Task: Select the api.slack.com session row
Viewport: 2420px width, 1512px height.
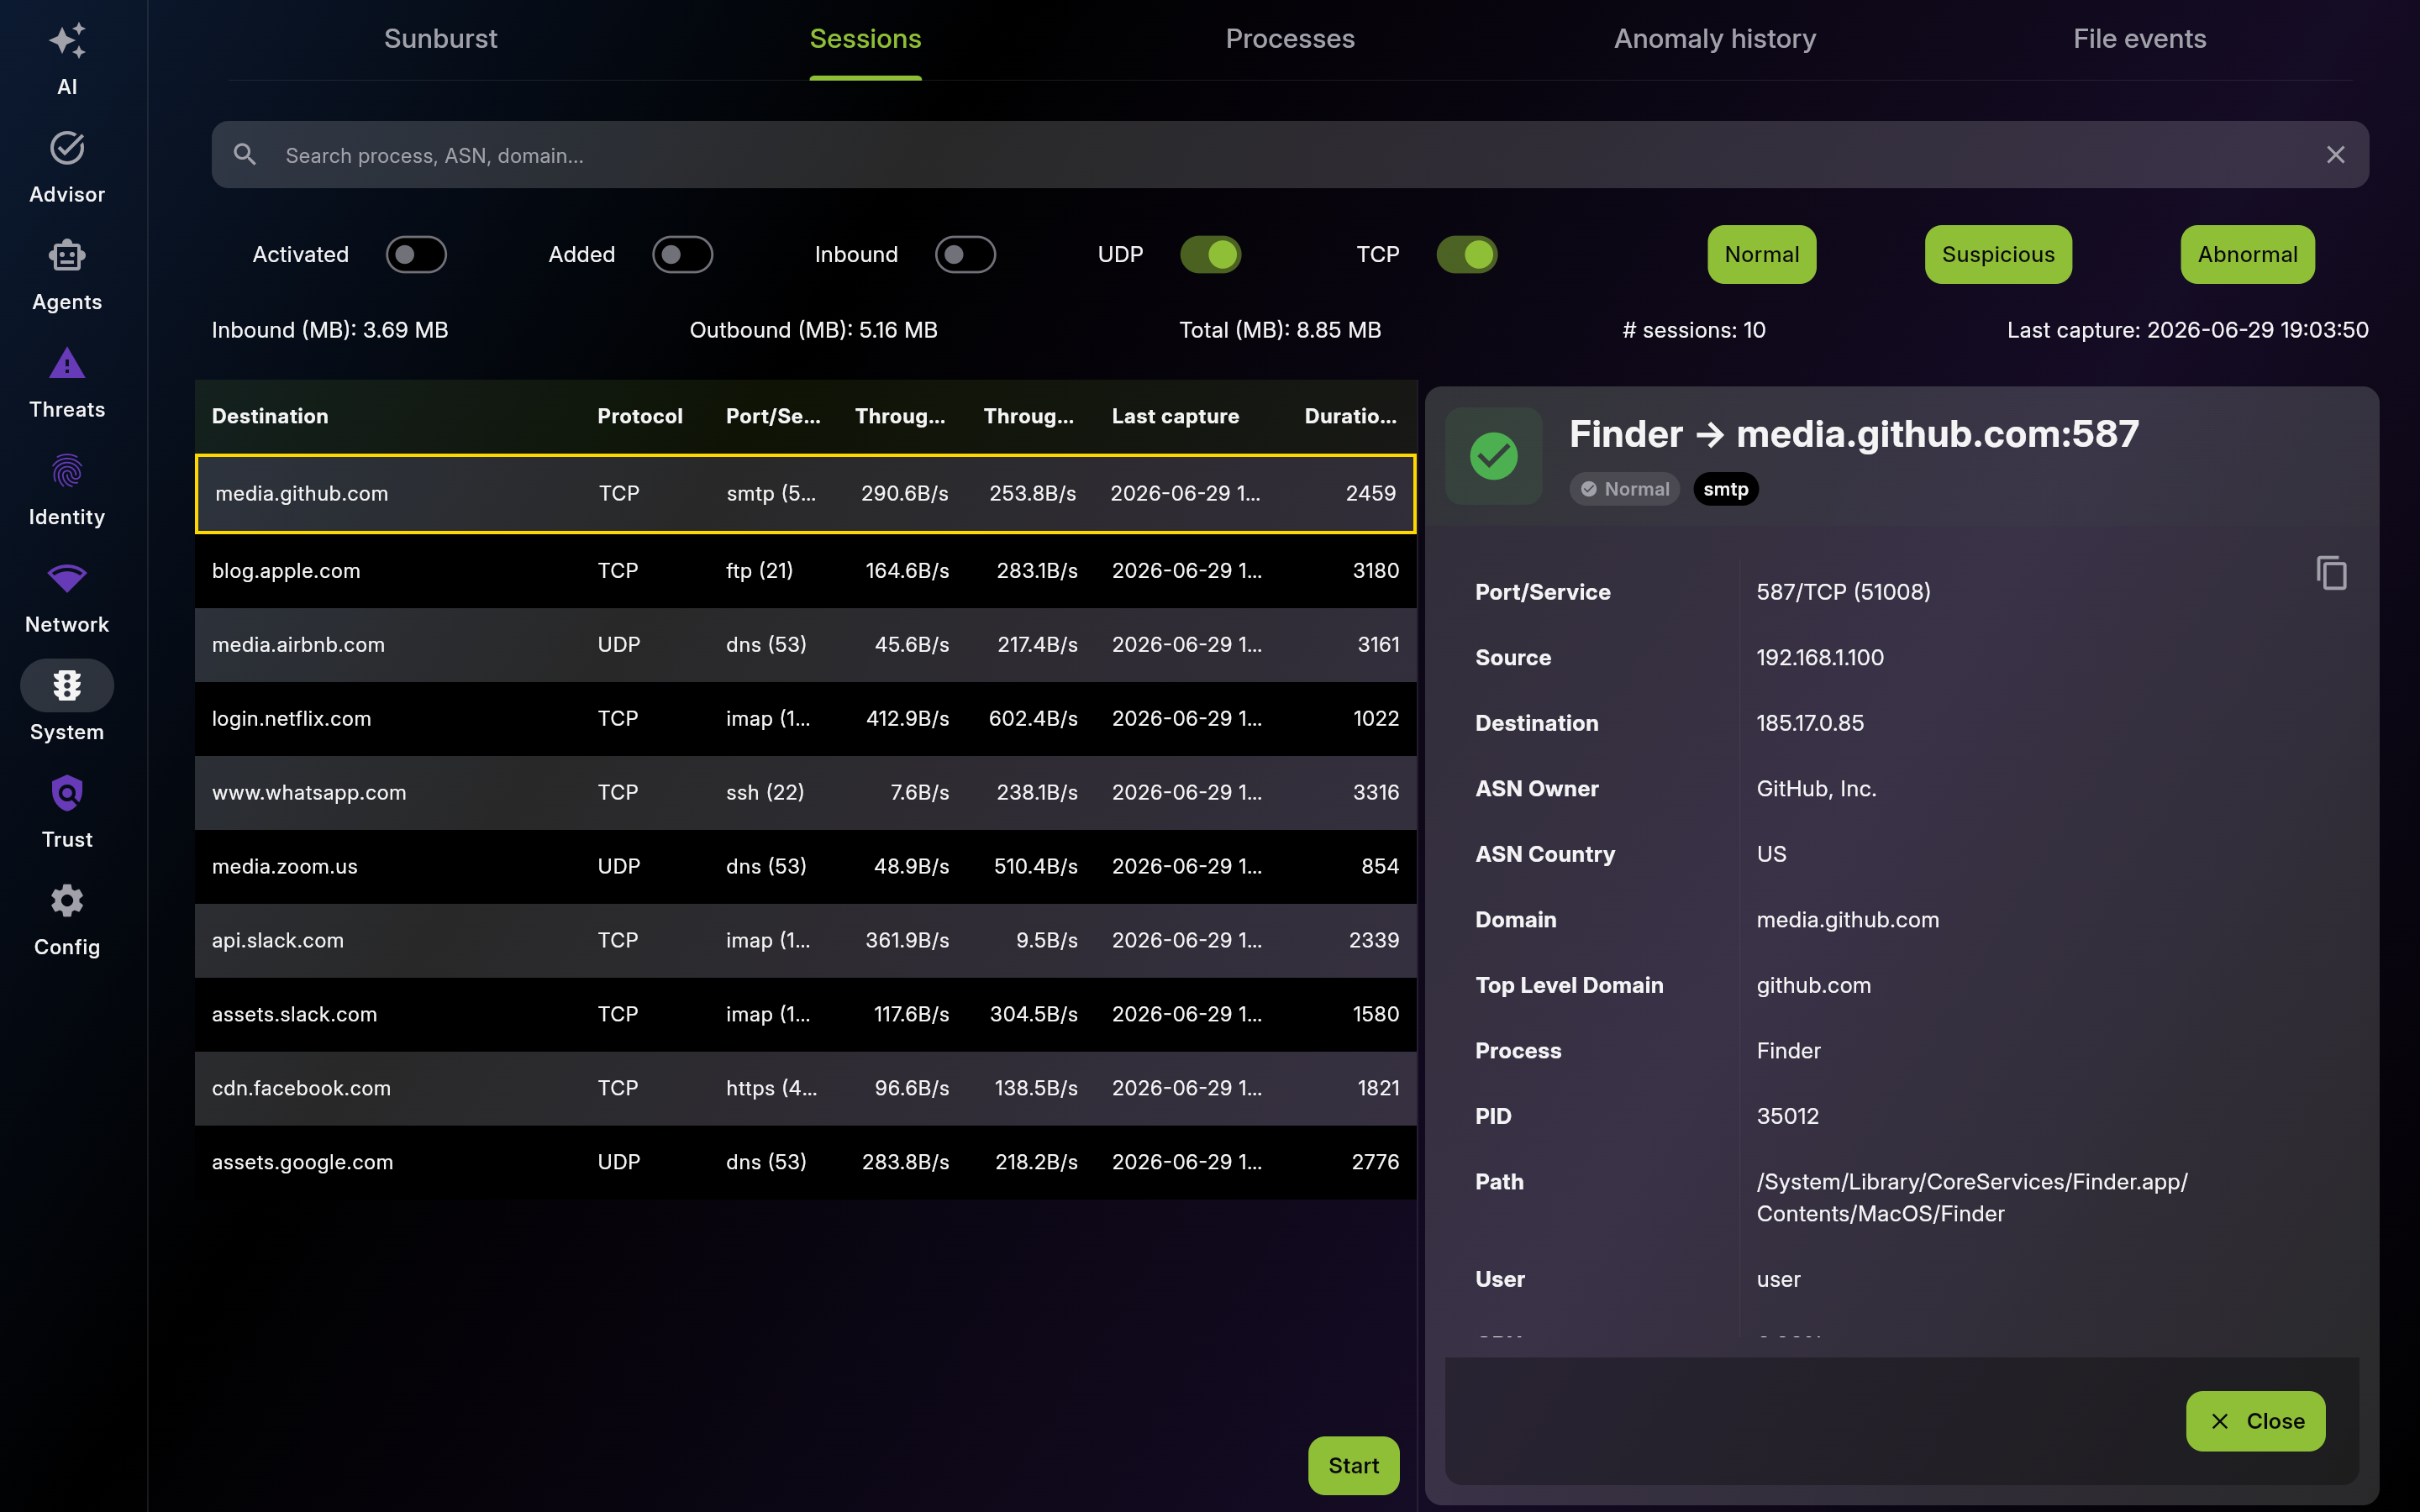Action: [806, 941]
